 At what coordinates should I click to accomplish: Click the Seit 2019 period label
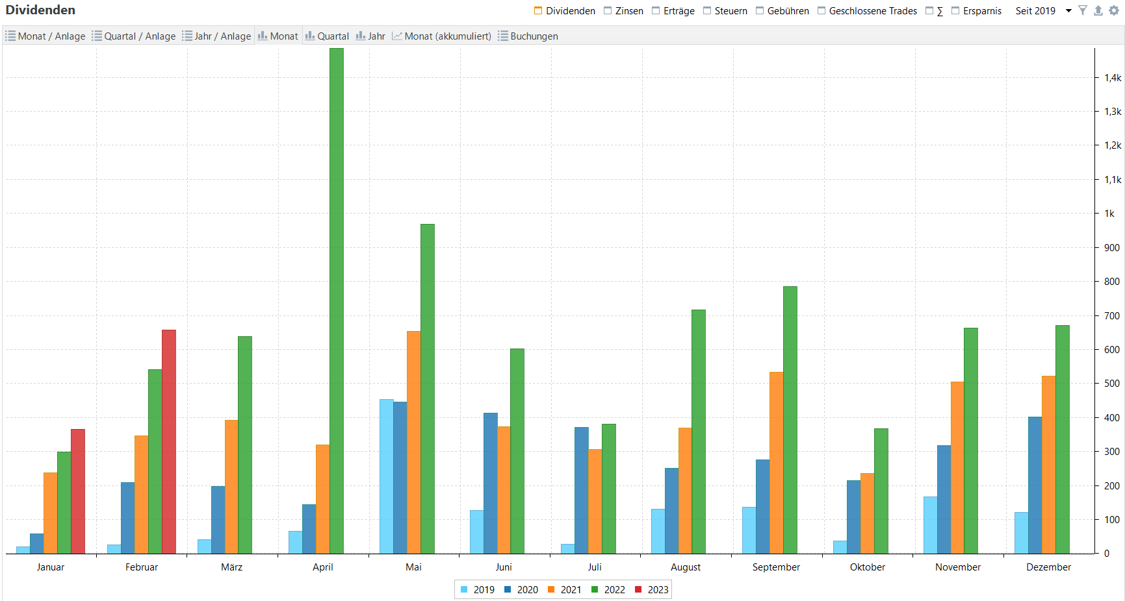[x=1035, y=11]
